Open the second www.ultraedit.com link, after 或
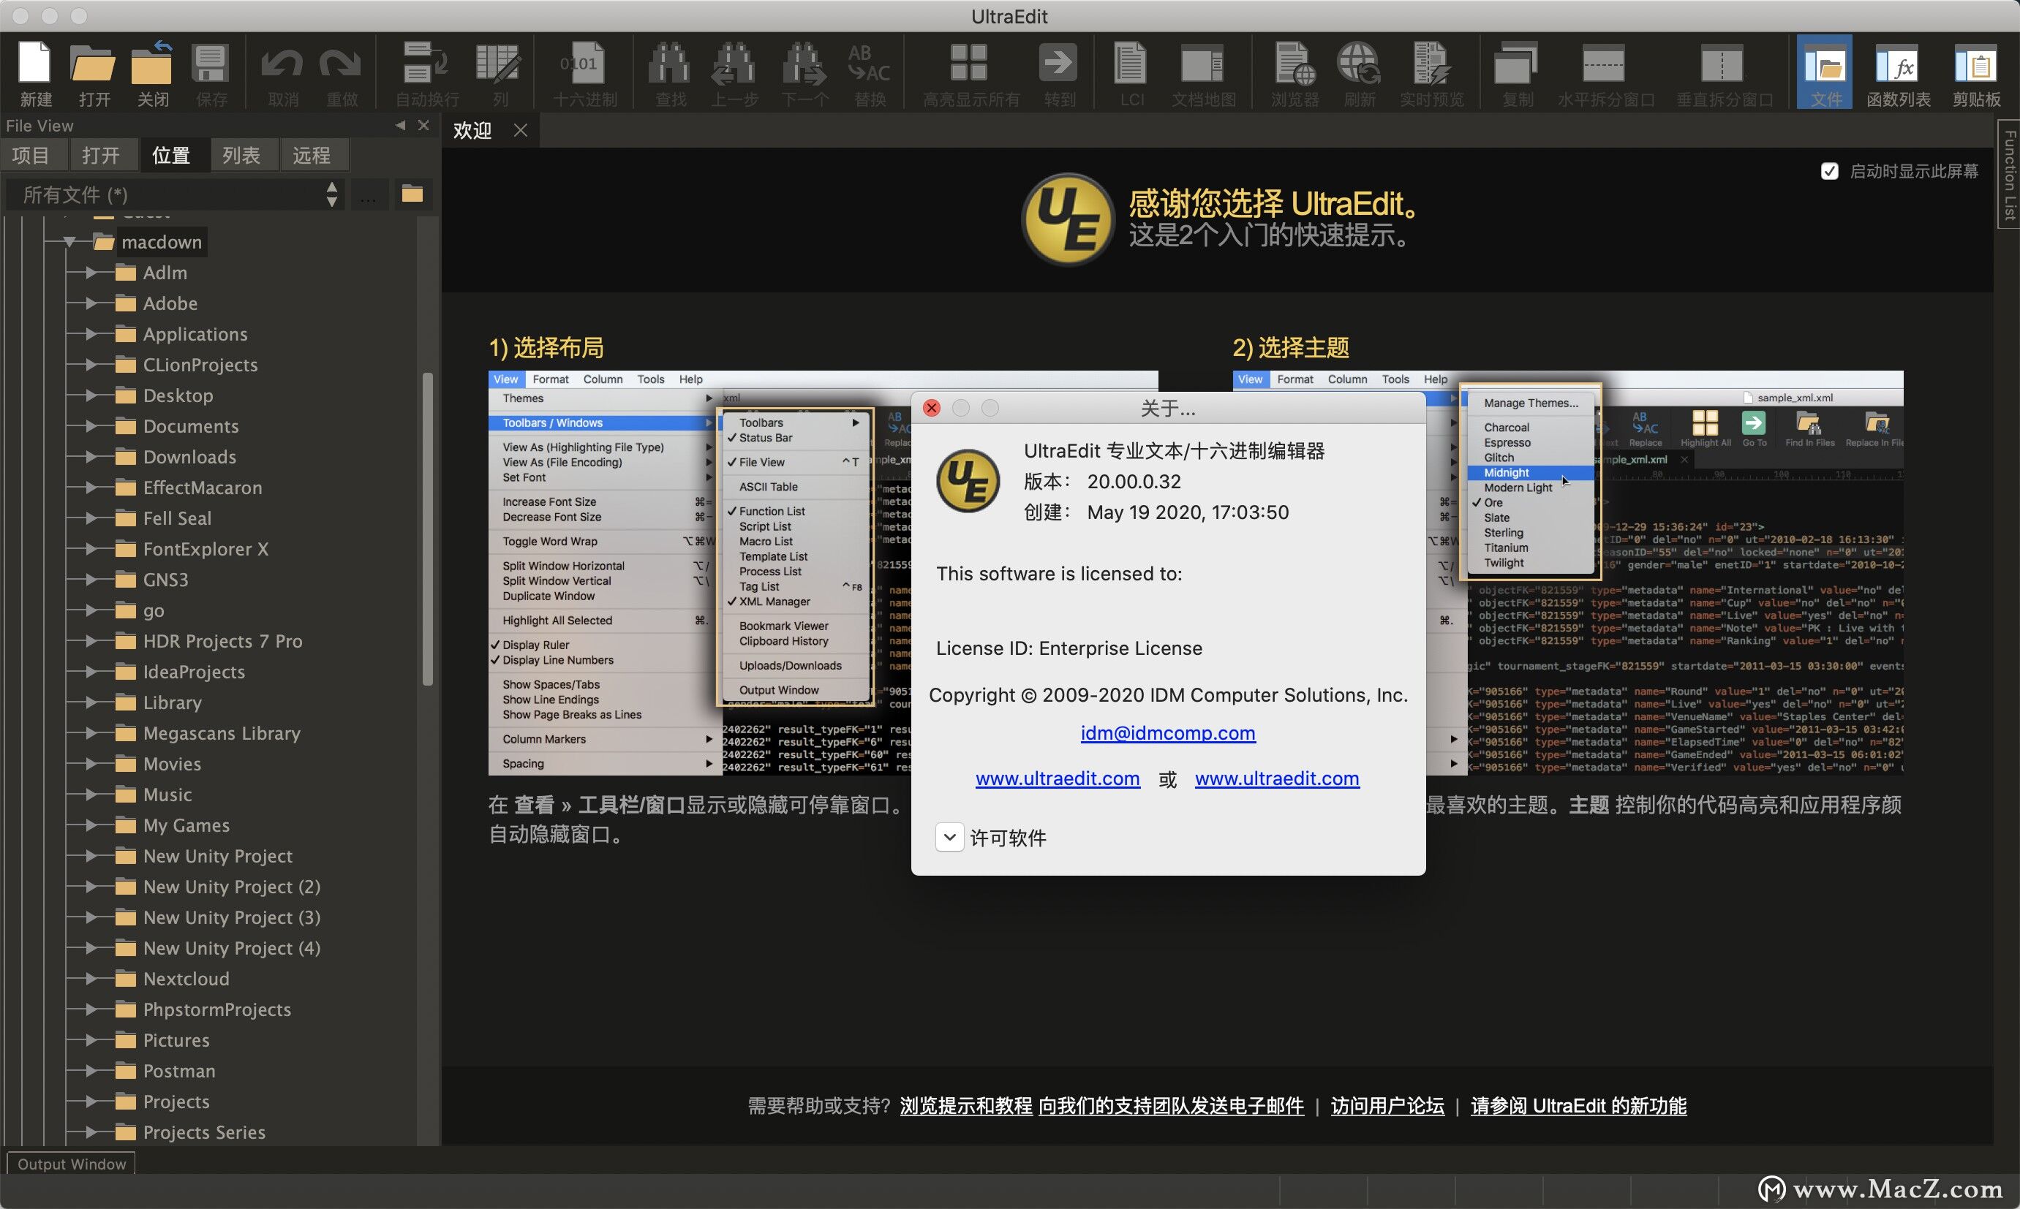This screenshot has width=2020, height=1209. [1276, 778]
